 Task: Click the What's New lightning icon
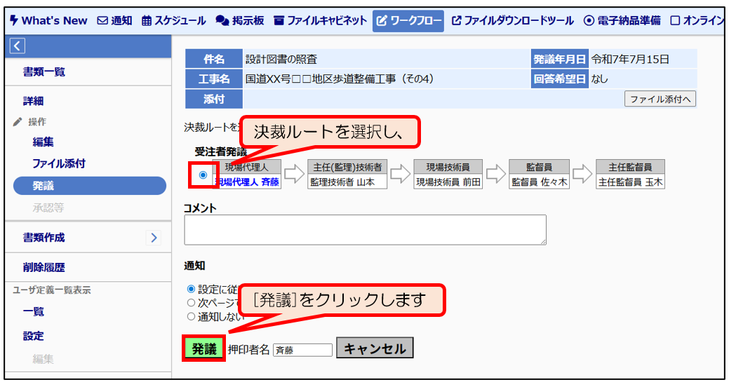pyautogui.click(x=13, y=20)
